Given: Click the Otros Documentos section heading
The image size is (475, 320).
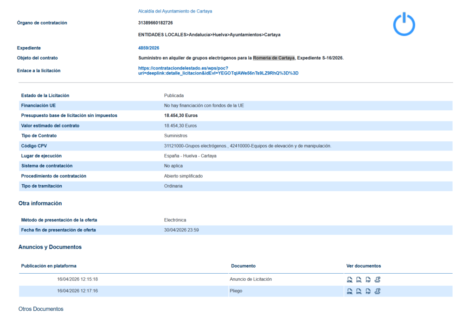Looking at the screenshot, I should tap(41, 309).
